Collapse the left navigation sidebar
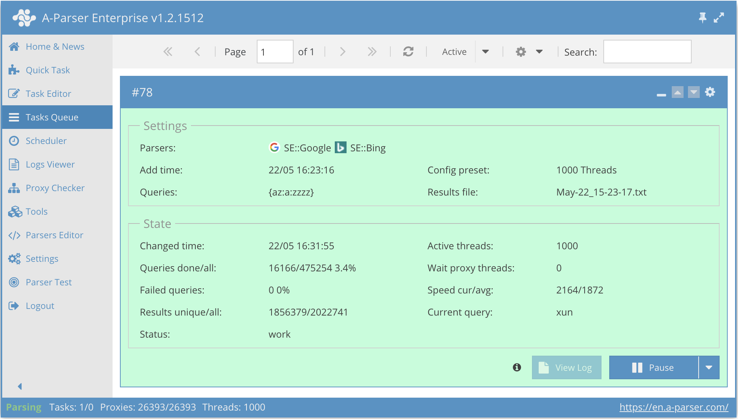Viewport: 738px width, 419px height. [20, 387]
